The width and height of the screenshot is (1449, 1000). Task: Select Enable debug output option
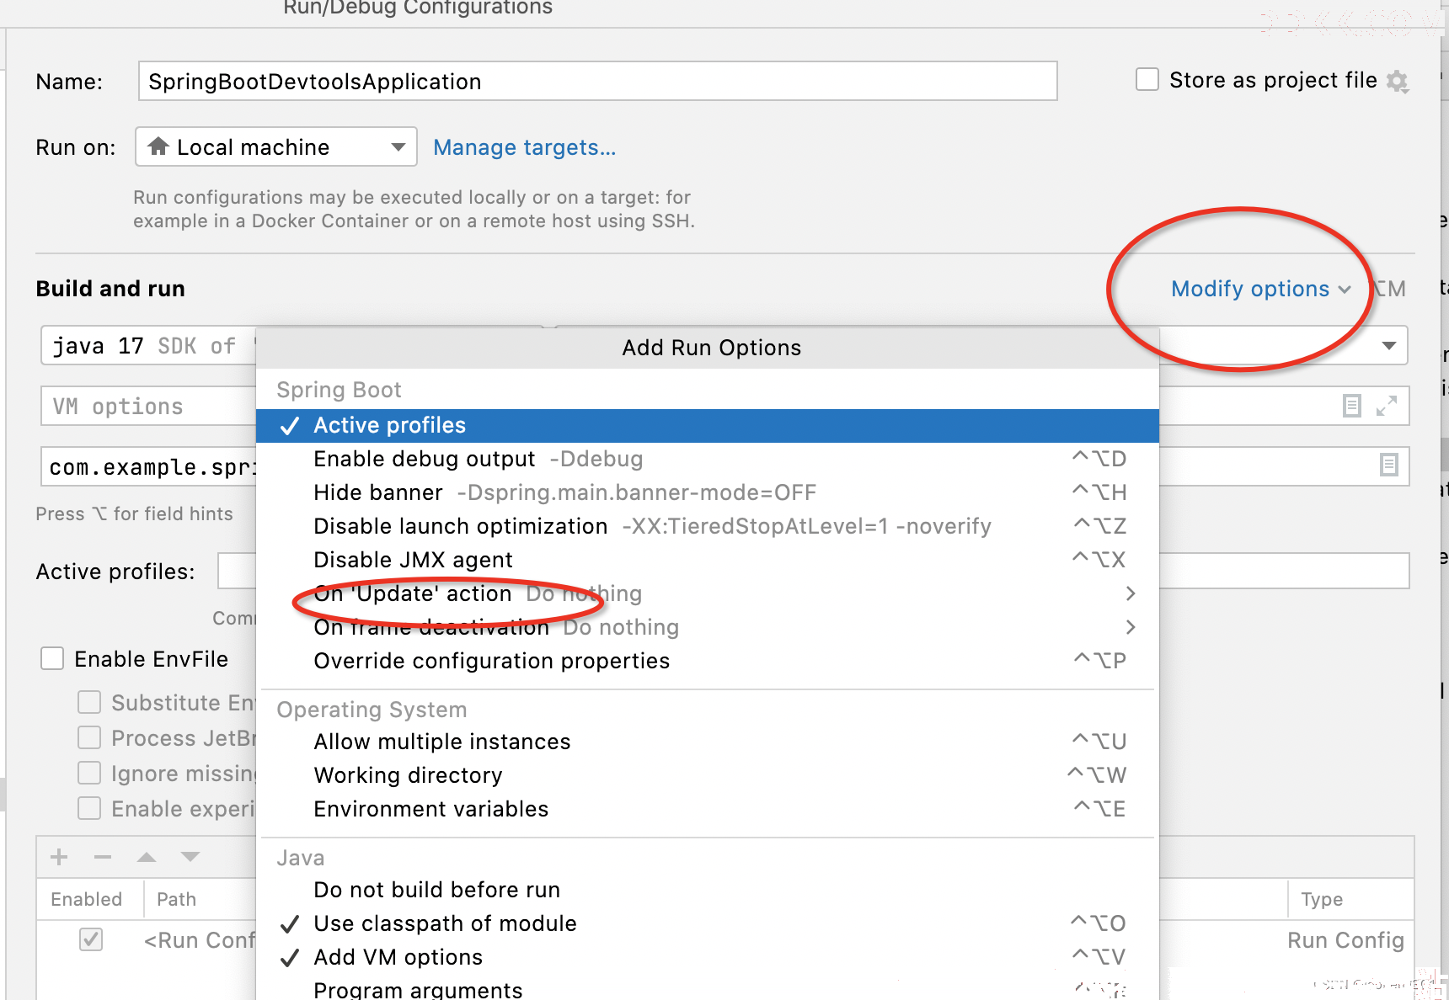(x=708, y=459)
